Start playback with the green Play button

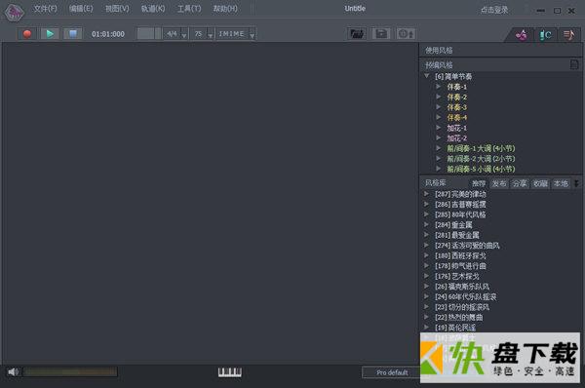pyautogui.click(x=50, y=34)
